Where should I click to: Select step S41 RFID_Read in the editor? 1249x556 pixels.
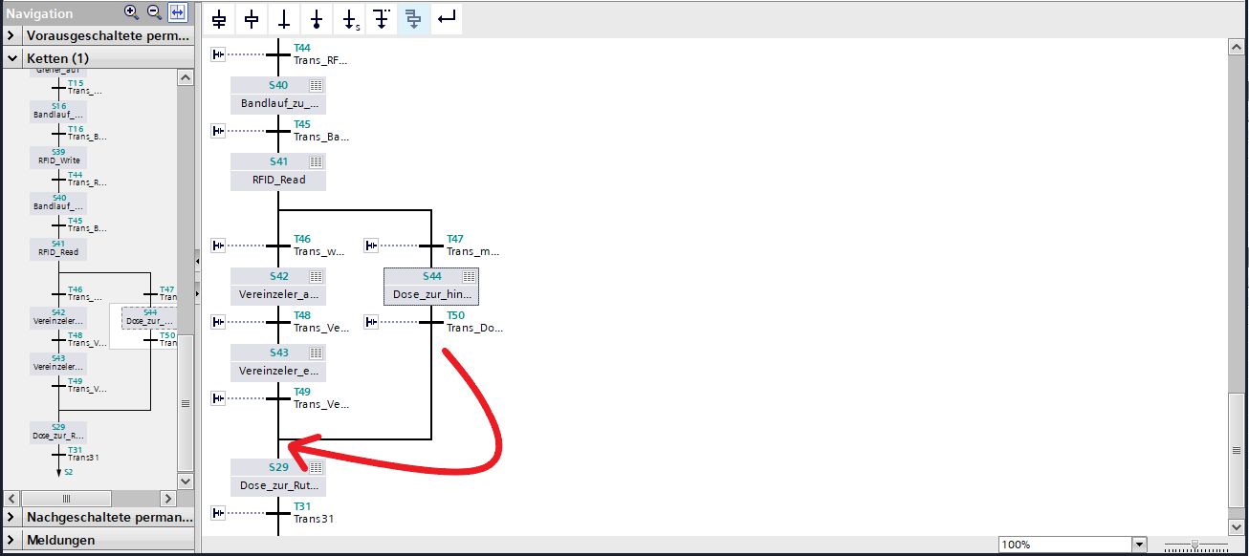point(277,172)
